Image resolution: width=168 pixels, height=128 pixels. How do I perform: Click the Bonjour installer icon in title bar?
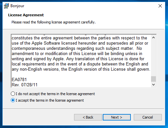pos(6,6)
